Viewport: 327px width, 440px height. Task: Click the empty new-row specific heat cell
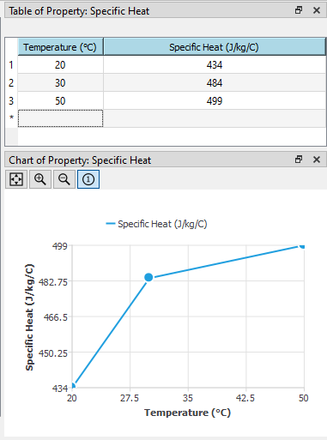click(215, 118)
